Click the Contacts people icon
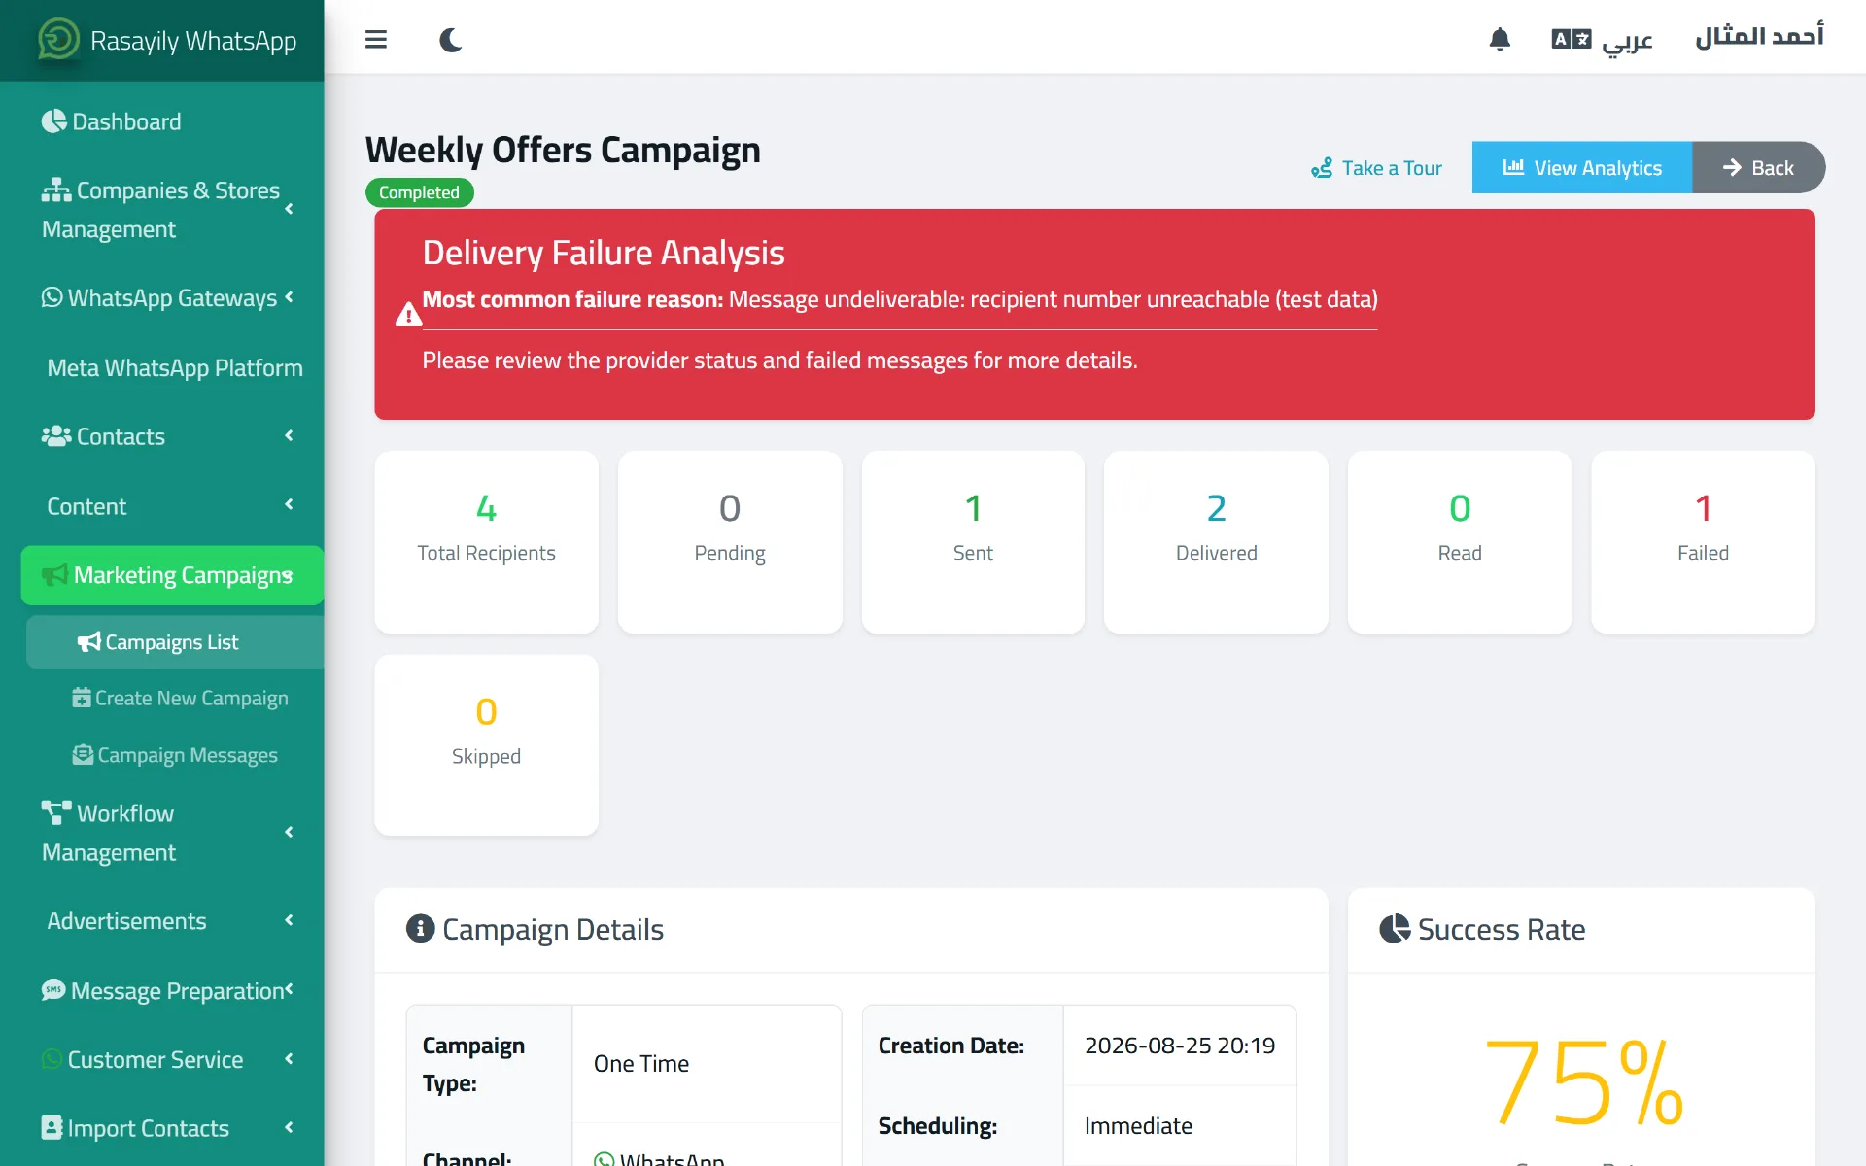1866x1166 pixels. click(55, 436)
